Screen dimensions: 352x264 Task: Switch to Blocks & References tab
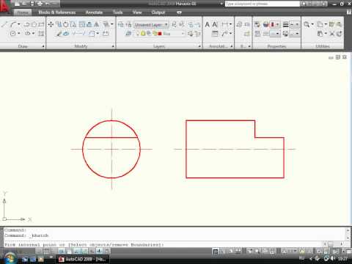pos(57,12)
